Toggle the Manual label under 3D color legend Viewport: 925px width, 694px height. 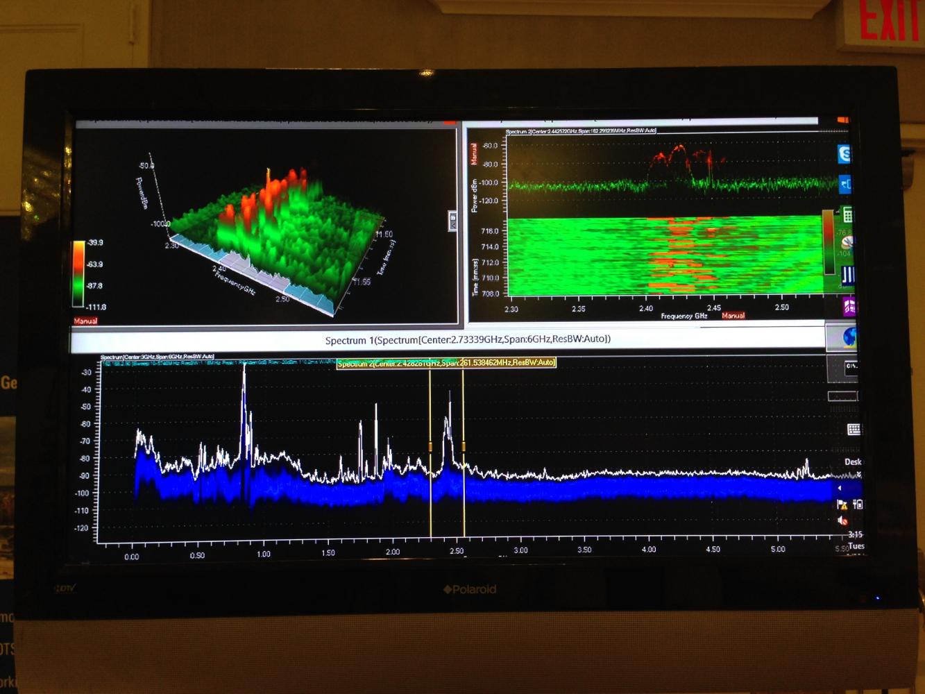(x=85, y=321)
